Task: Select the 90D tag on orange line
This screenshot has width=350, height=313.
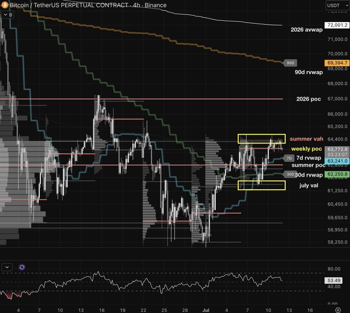Action: 290,63
